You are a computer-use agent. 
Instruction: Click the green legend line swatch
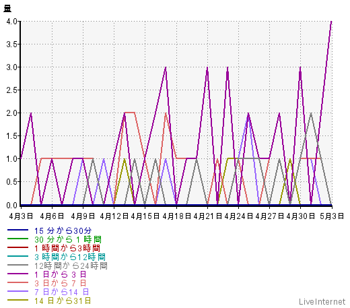coord(17,239)
